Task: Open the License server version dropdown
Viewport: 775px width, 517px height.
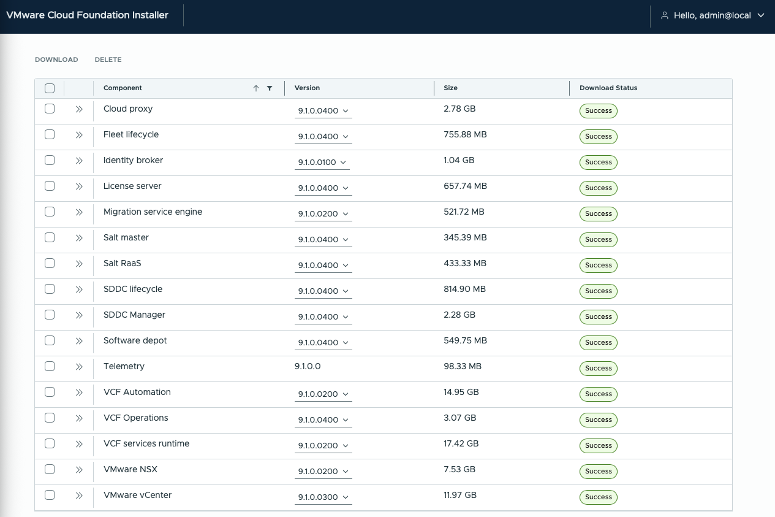Action: pyautogui.click(x=323, y=188)
